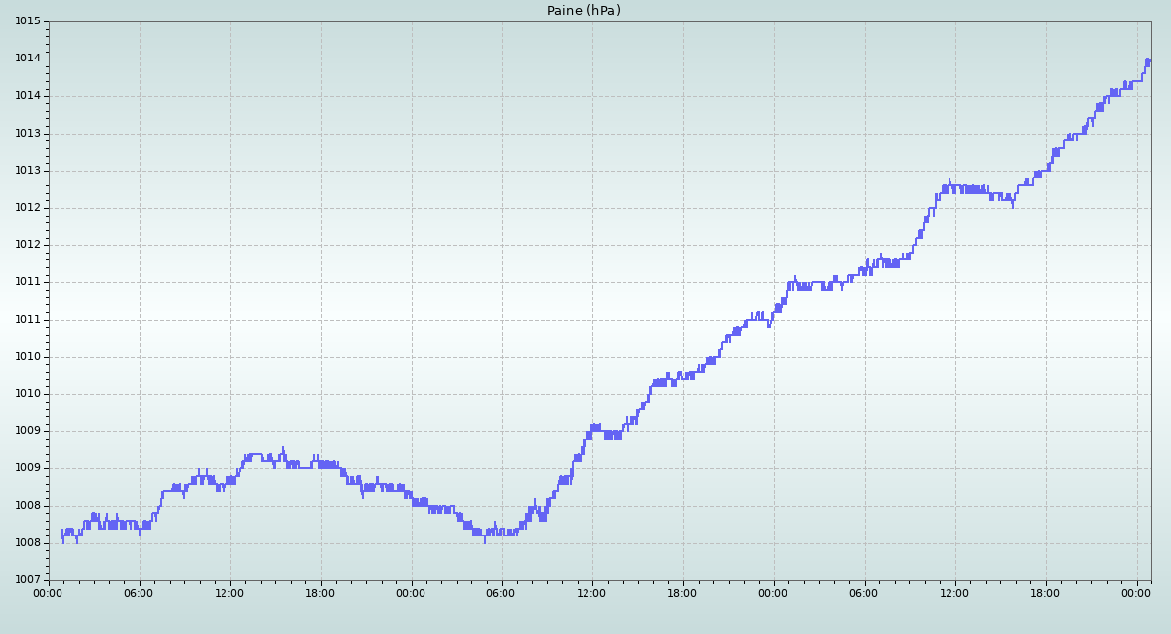The image size is (1171, 634).
Task: Select the first 18:00 time axis label
Action: point(321,592)
